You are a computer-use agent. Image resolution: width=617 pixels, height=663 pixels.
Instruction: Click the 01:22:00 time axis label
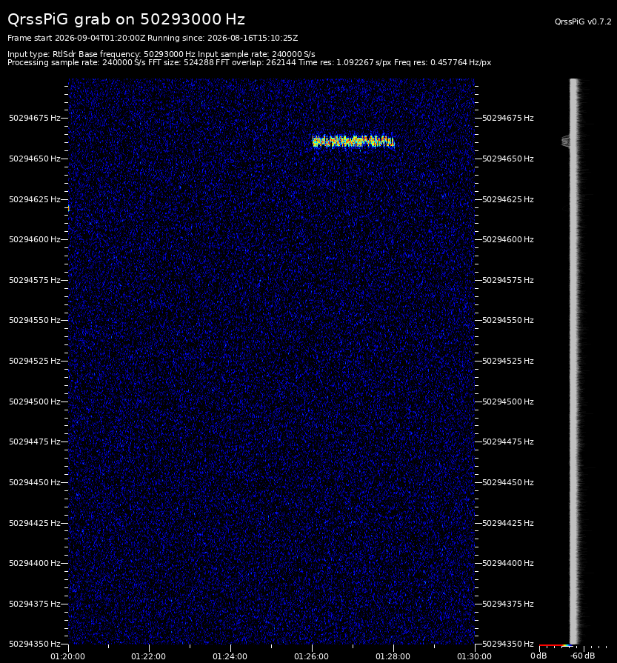[x=148, y=656]
